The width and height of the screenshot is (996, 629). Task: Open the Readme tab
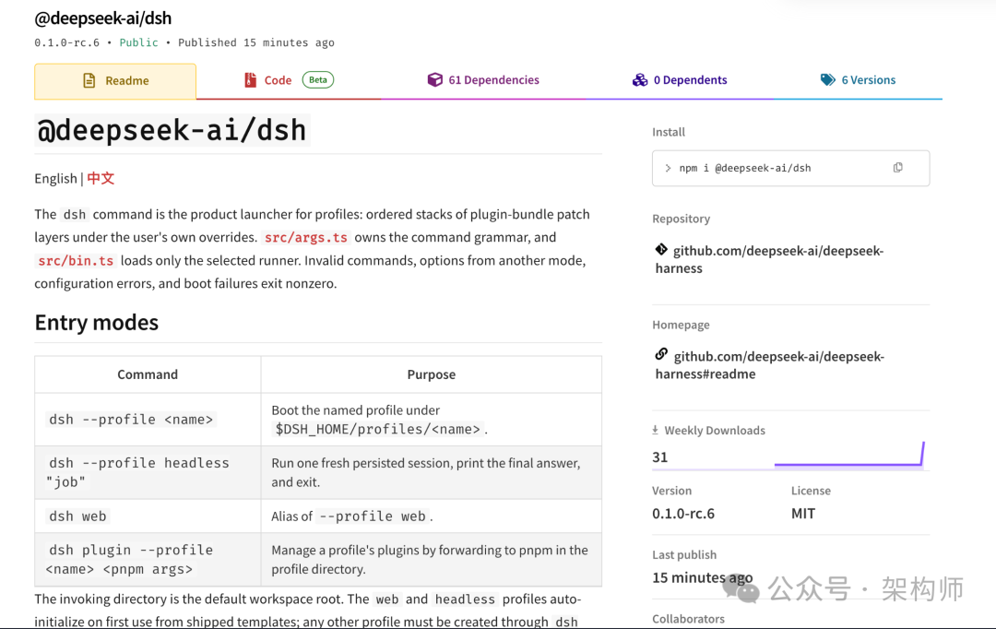[115, 80]
